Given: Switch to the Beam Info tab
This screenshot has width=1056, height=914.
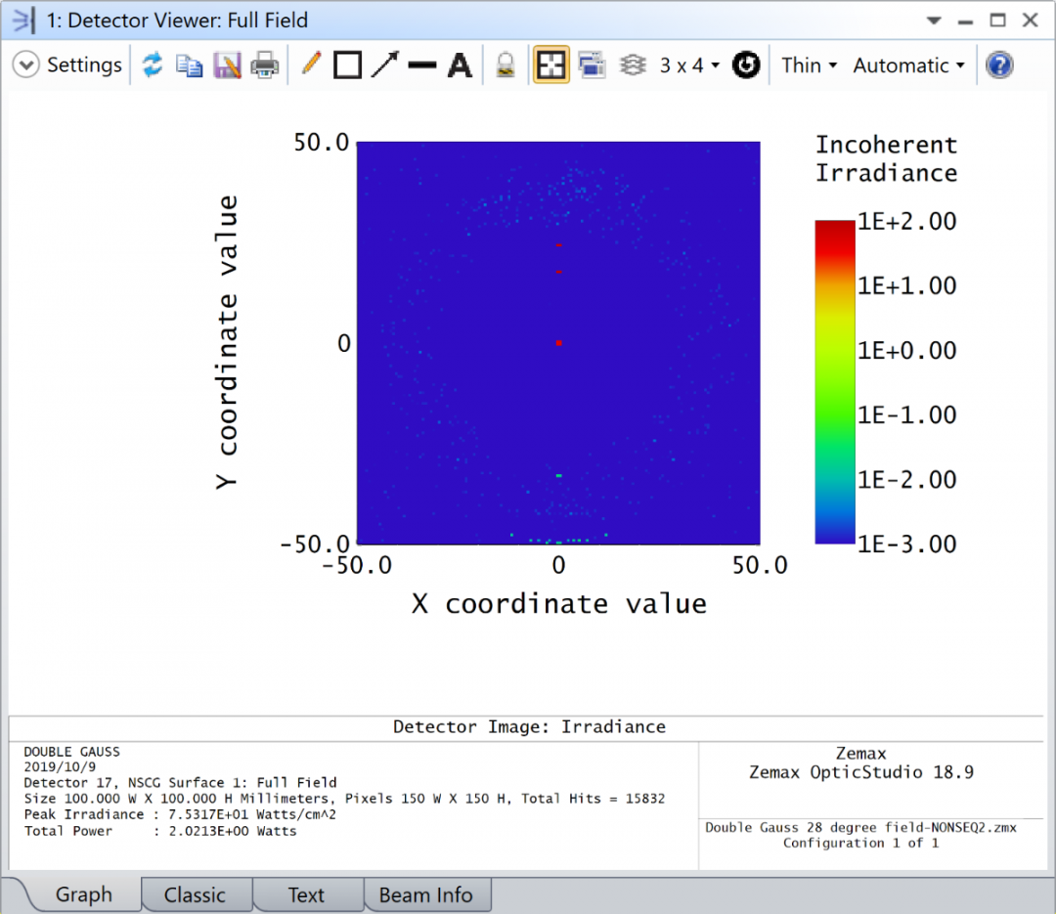Looking at the screenshot, I should point(425,894).
